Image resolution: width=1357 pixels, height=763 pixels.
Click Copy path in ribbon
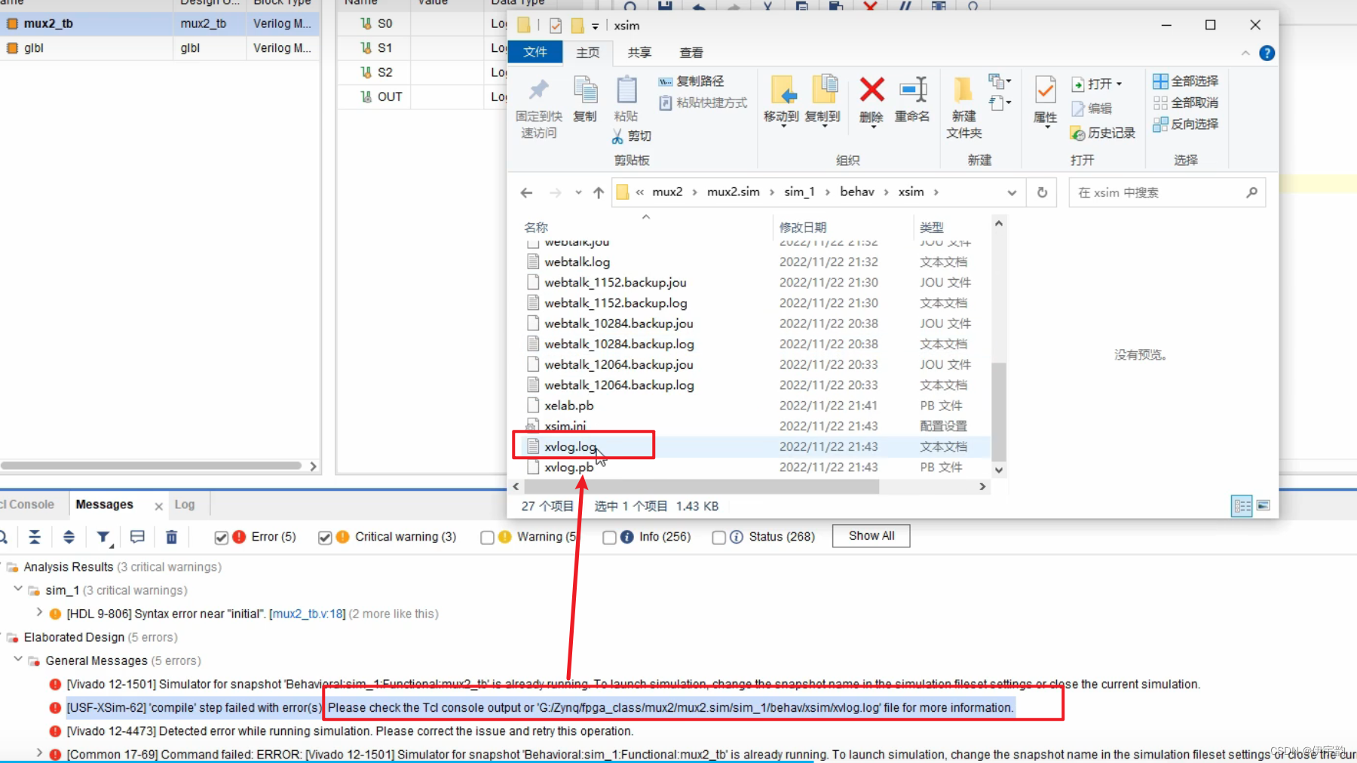click(x=691, y=81)
